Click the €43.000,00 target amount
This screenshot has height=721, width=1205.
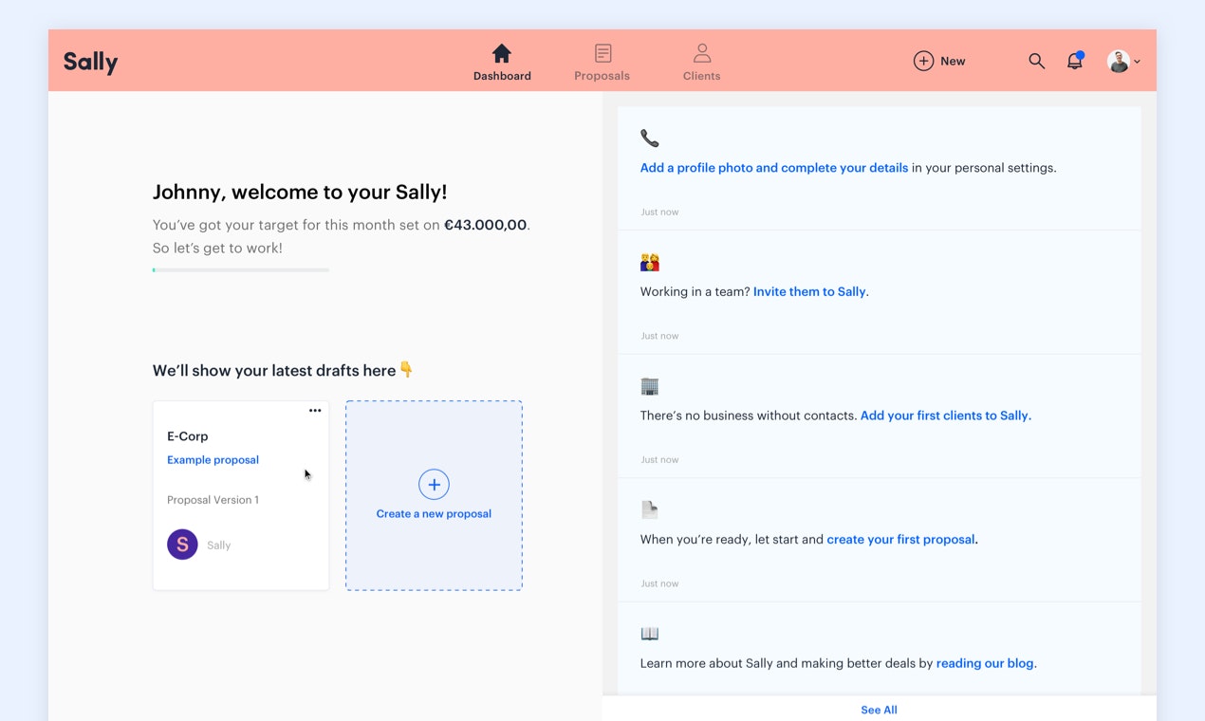[485, 226]
